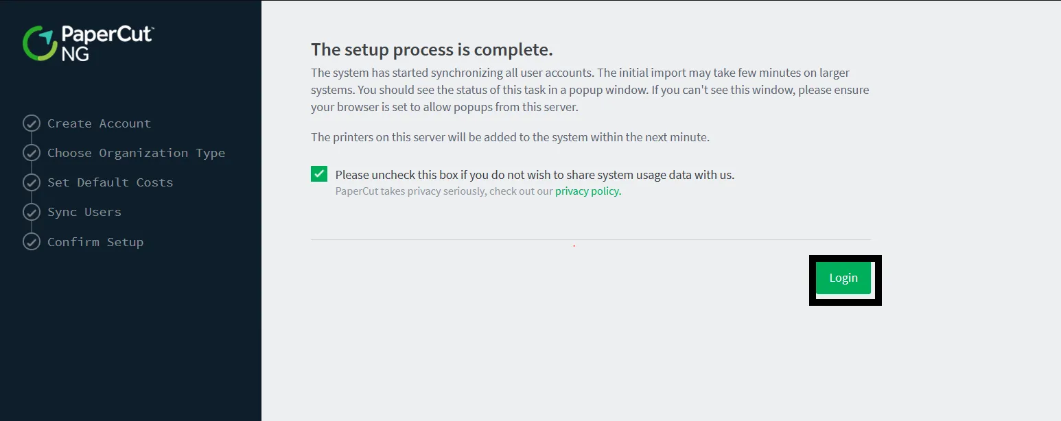This screenshot has width=1061, height=421.
Task: Open the privacy policy link
Action: point(587,191)
